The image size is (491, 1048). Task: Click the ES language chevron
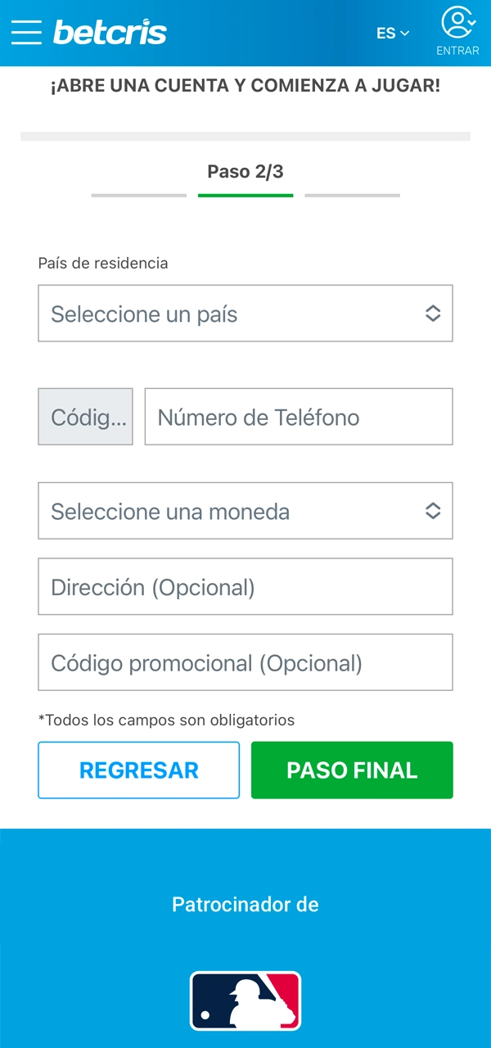click(x=403, y=33)
